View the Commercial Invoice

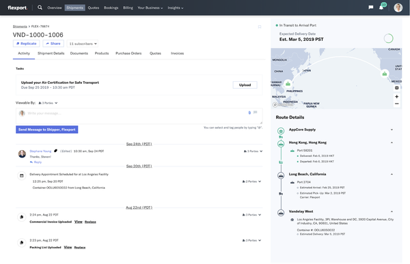point(79,222)
